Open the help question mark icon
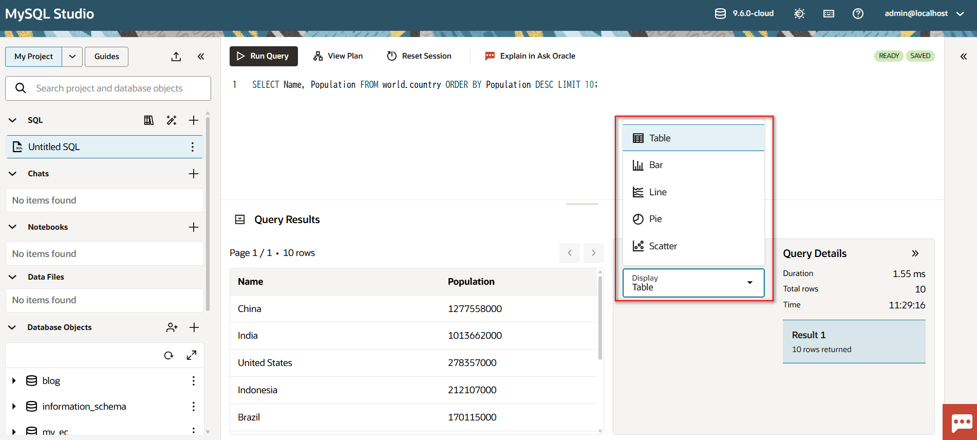This screenshot has height=440, width=977. 858,14
